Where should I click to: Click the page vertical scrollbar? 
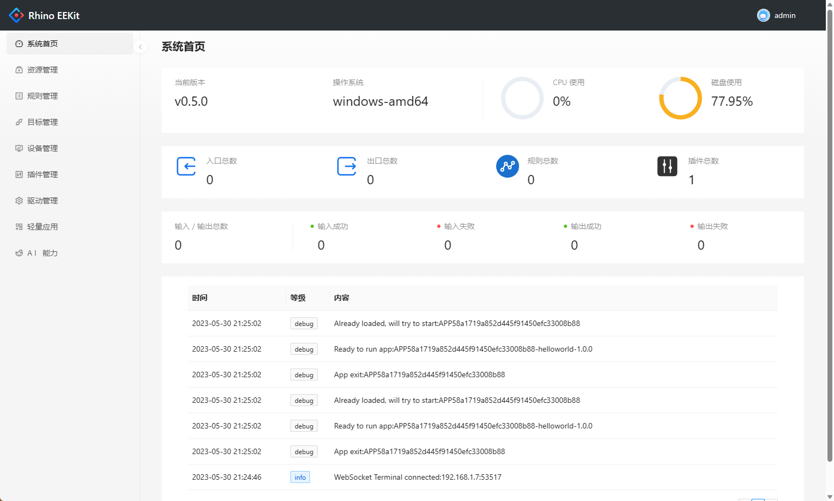click(830, 234)
